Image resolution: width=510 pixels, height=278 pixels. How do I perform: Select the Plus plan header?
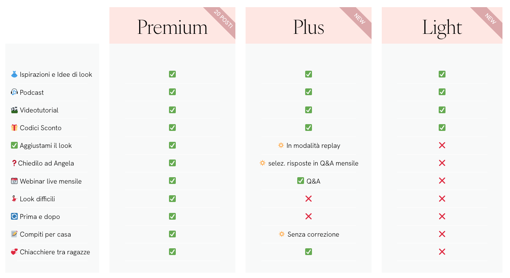pyautogui.click(x=309, y=27)
